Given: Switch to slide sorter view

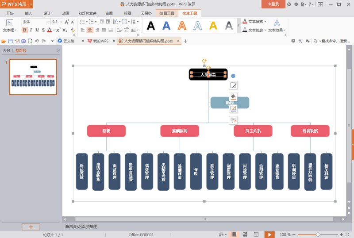Looking at the screenshot, I should (245, 234).
